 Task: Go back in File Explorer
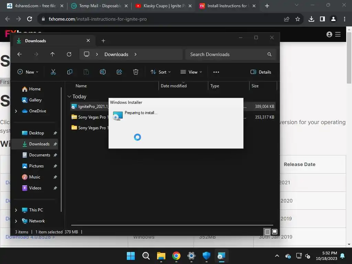point(20,54)
